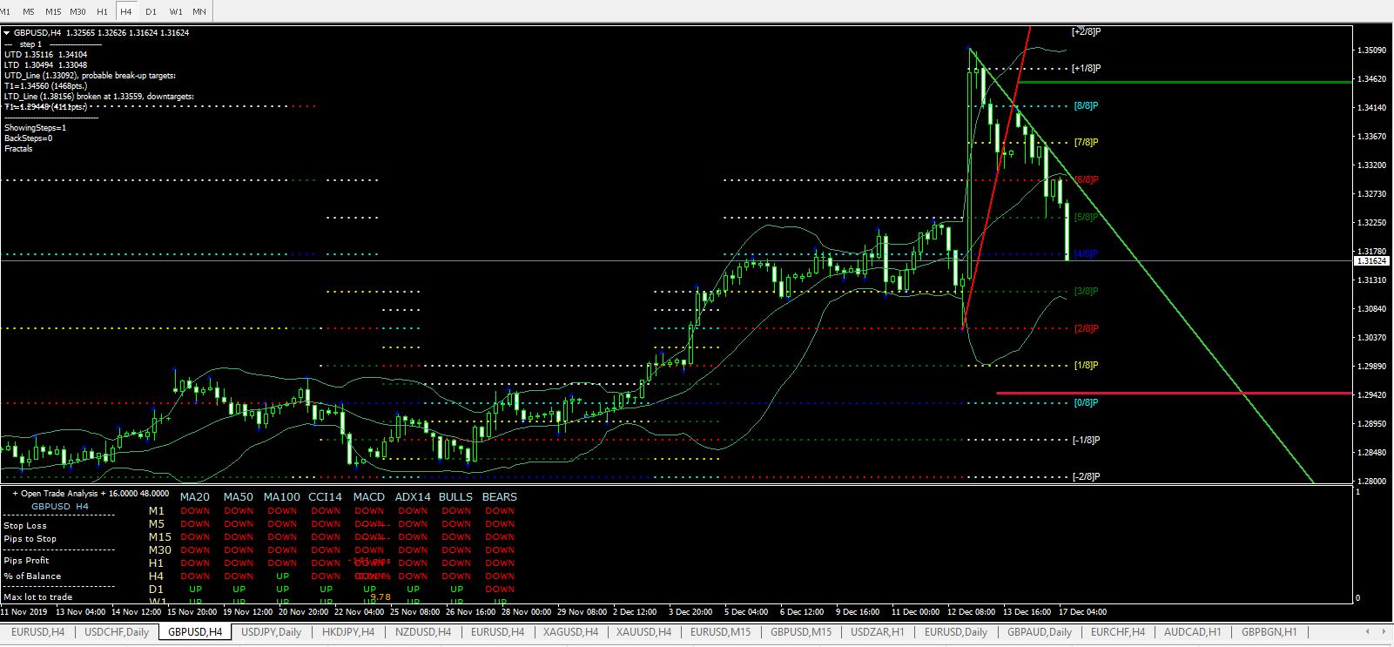This screenshot has height=647, width=1394.
Task: Click the [0/8]P Murrey level label
Action: point(1086,402)
